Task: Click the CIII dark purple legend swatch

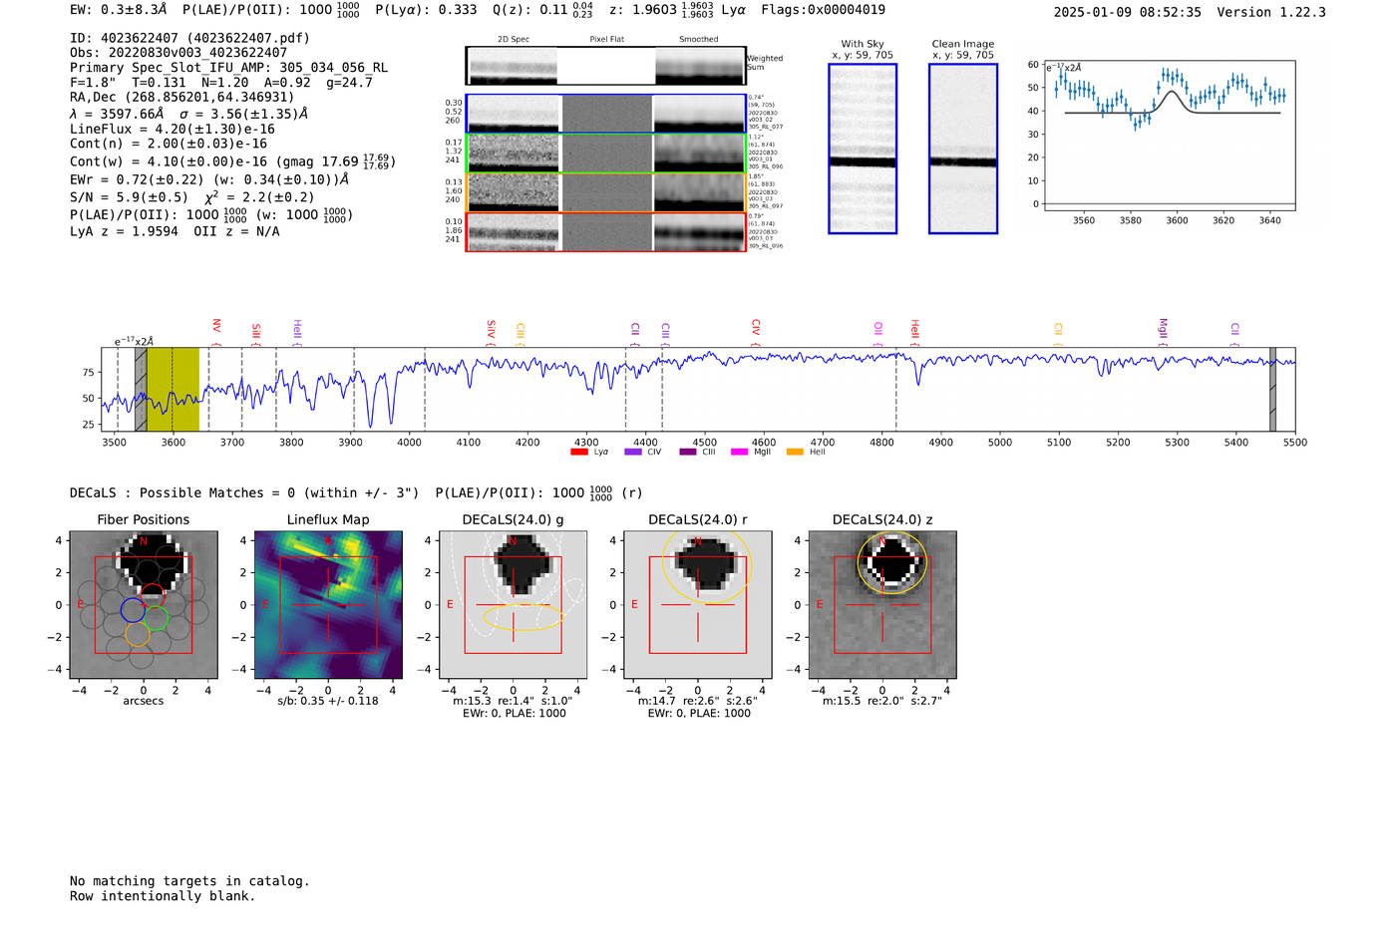Action: [x=687, y=452]
